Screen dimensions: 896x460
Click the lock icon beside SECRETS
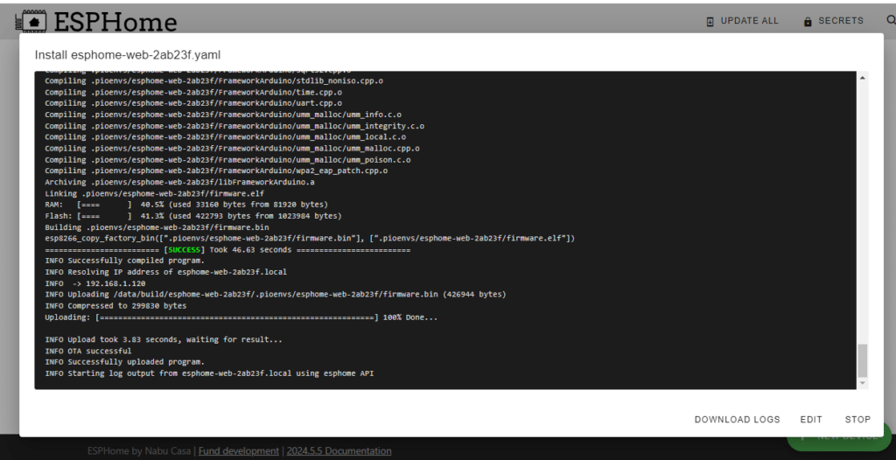808,22
